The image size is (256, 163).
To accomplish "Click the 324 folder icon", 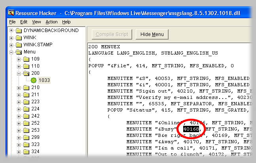I will 26,152.
